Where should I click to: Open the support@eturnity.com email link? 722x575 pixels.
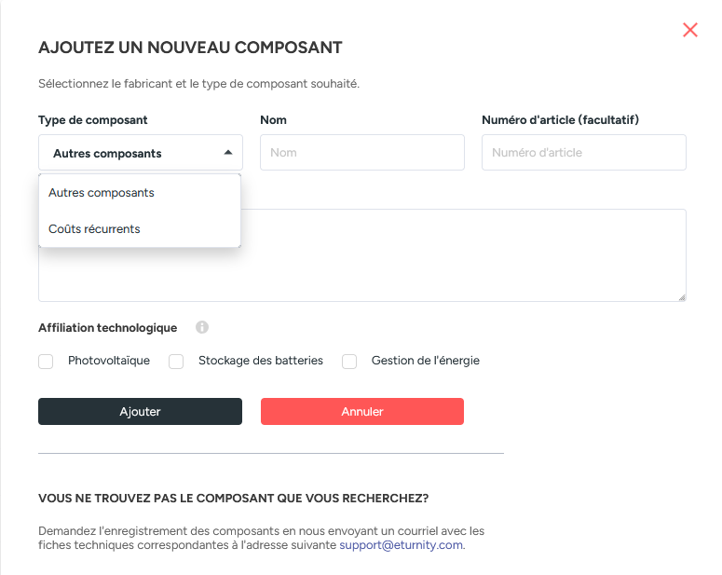pyautogui.click(x=401, y=545)
